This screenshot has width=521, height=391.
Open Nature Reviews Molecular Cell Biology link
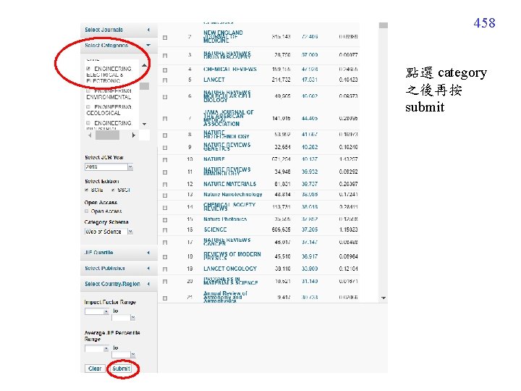[227, 96]
